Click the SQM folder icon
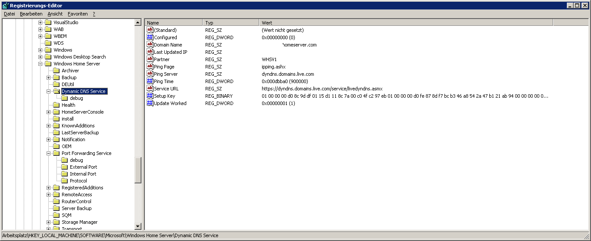591x241 pixels. tap(56, 215)
